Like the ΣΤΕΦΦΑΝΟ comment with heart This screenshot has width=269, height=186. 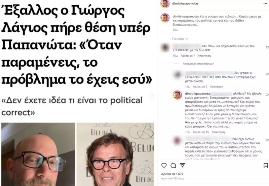coord(267,47)
